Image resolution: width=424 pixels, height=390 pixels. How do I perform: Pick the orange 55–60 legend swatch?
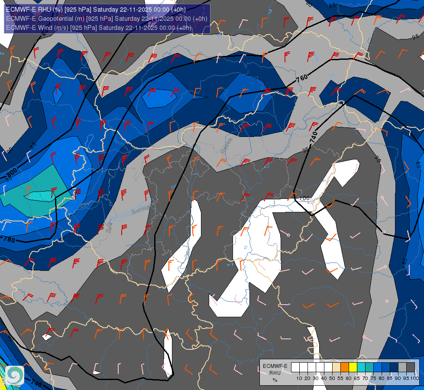coord(345,367)
